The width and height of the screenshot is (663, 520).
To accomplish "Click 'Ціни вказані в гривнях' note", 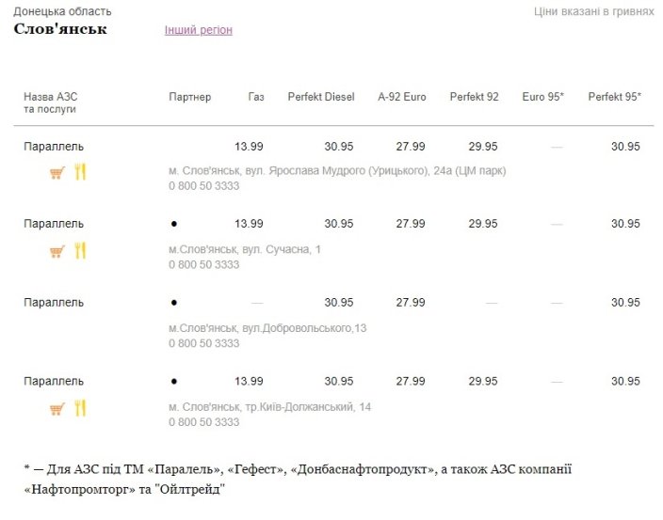I will click(x=594, y=11).
